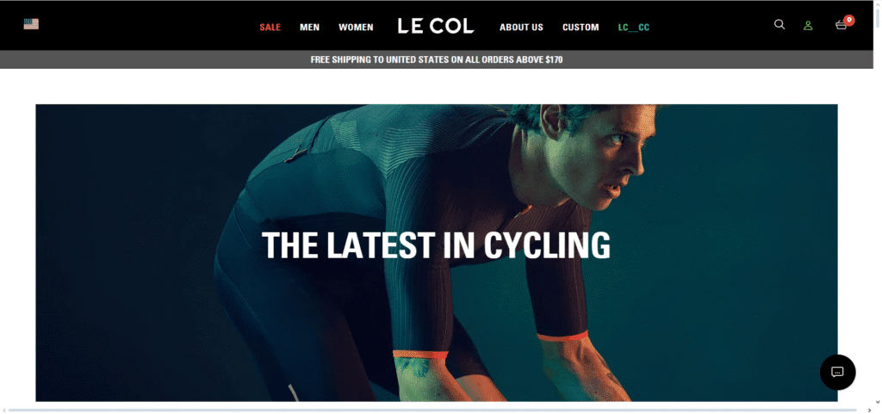This screenshot has height=414, width=882.
Task: Click the LE COL logo
Action: 436,26
